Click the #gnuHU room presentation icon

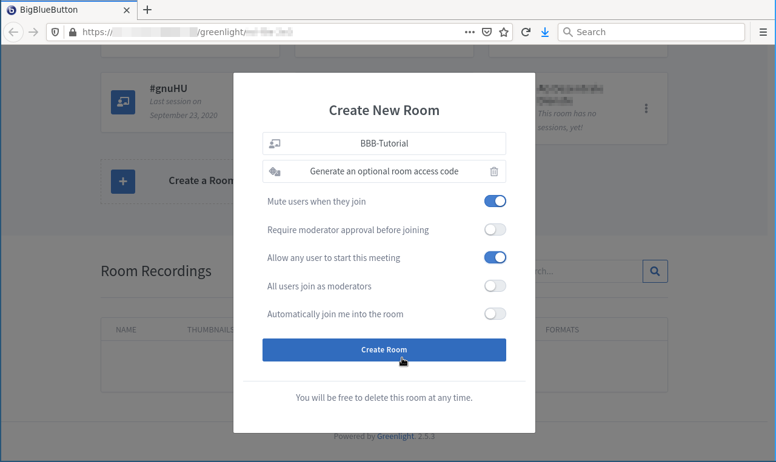point(123,102)
